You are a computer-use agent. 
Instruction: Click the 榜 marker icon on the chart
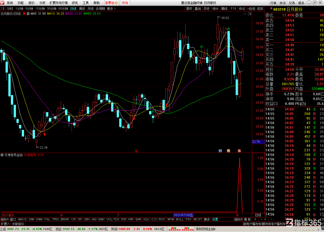(x=229, y=151)
